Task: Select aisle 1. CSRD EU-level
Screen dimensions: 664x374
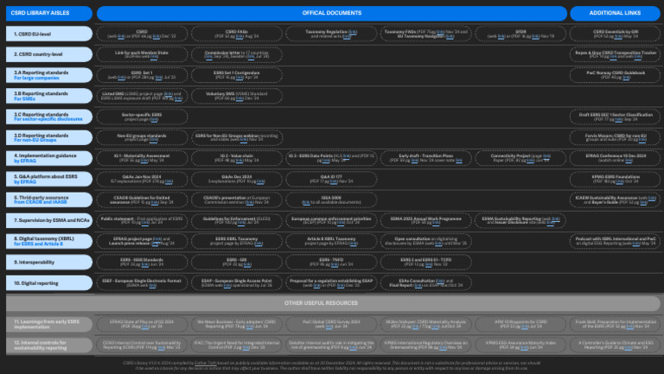Action: tap(49, 34)
